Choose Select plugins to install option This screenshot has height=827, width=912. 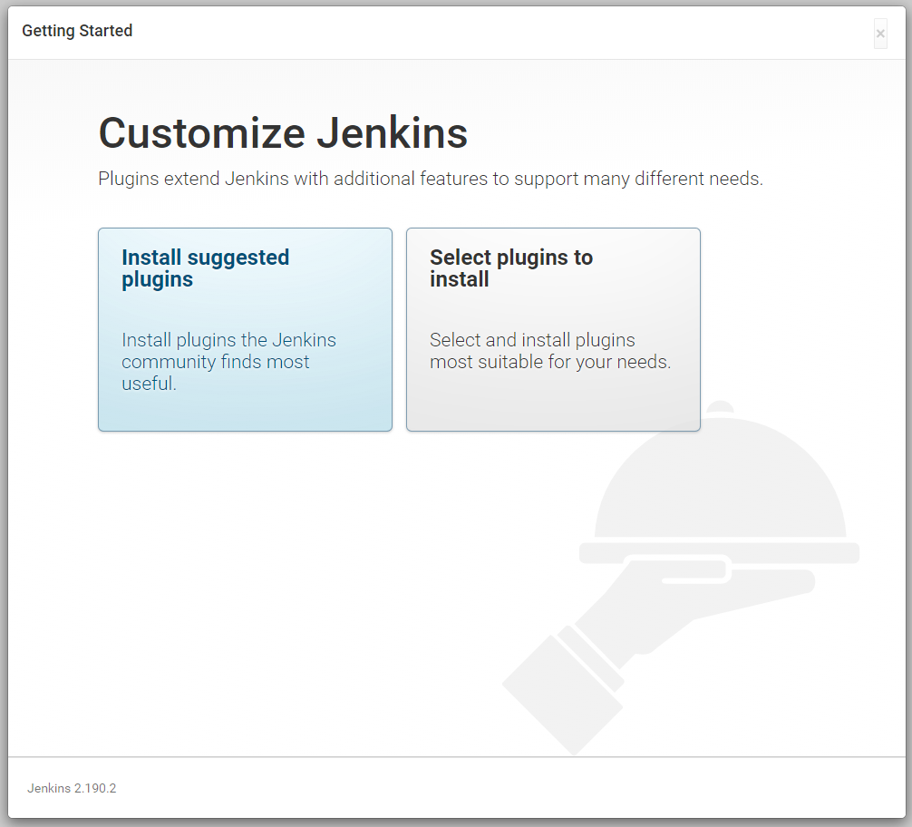[x=553, y=329]
